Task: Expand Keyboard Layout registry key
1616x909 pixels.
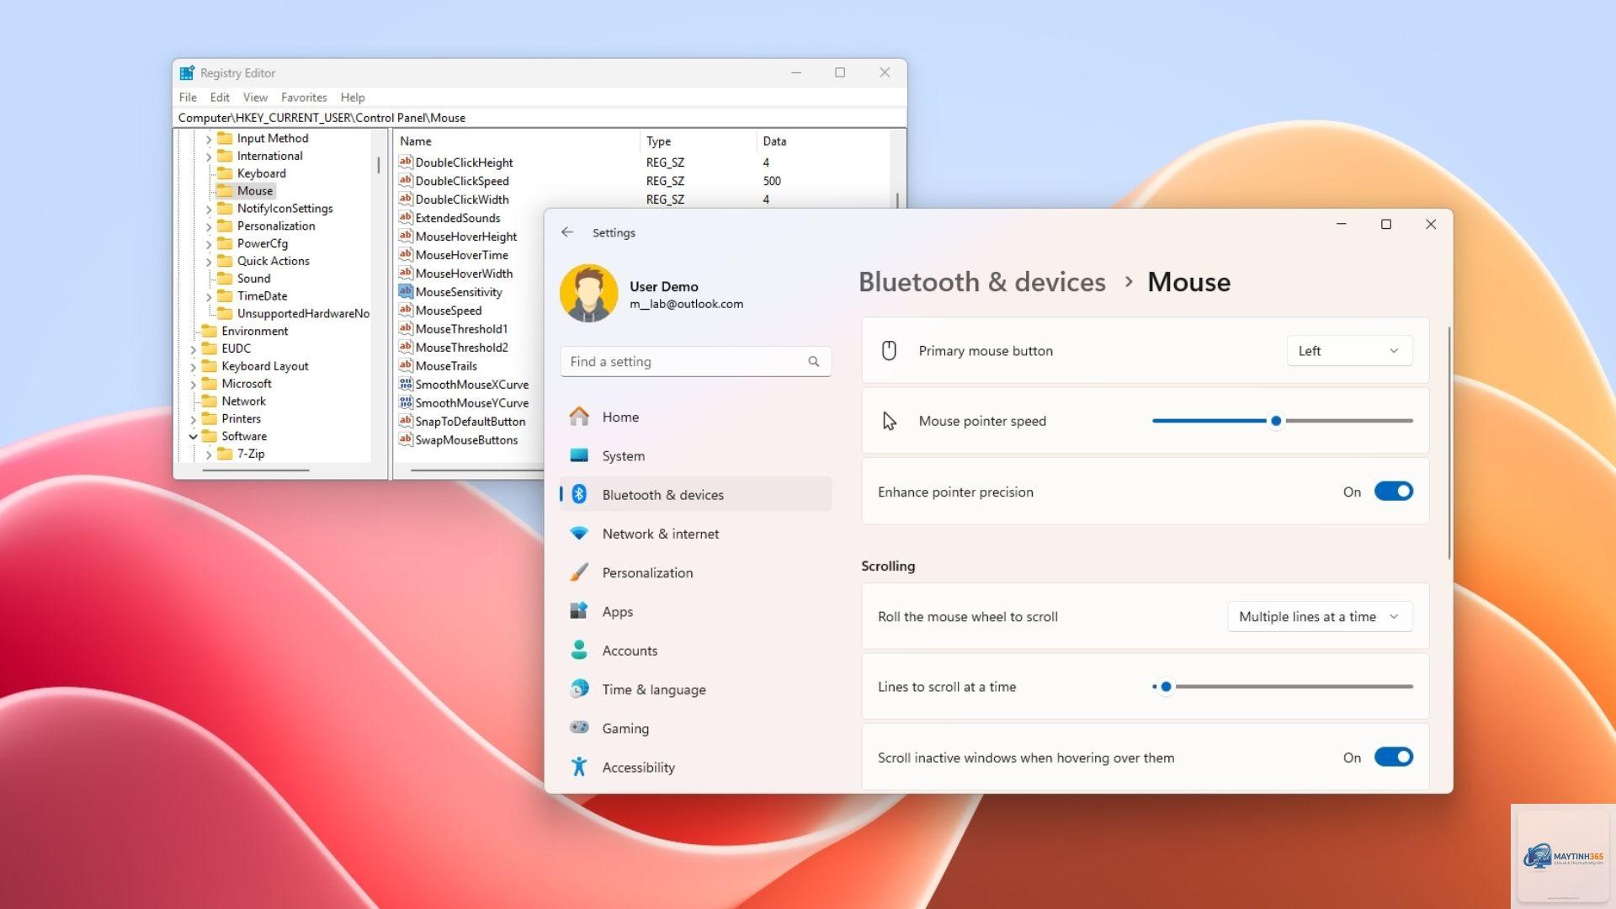Action: click(193, 367)
